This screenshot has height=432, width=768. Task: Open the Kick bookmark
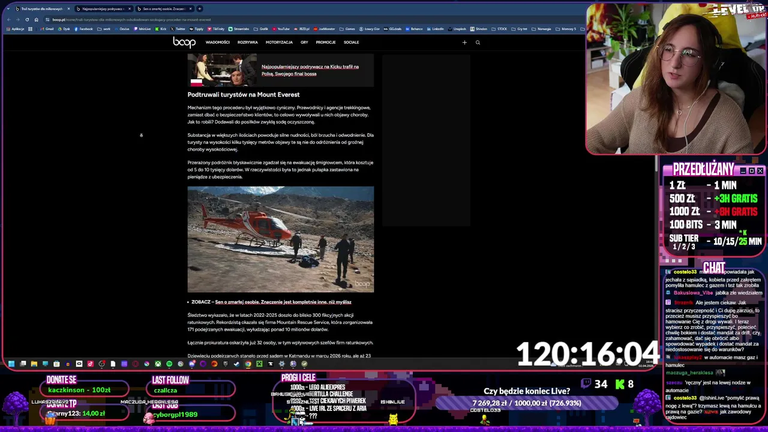[160, 29]
